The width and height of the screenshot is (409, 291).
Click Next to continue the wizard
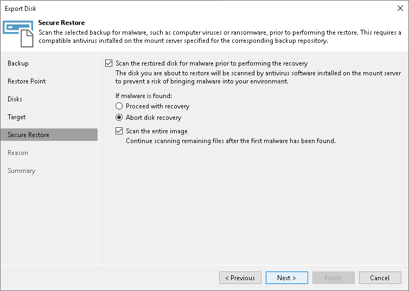(x=286, y=278)
